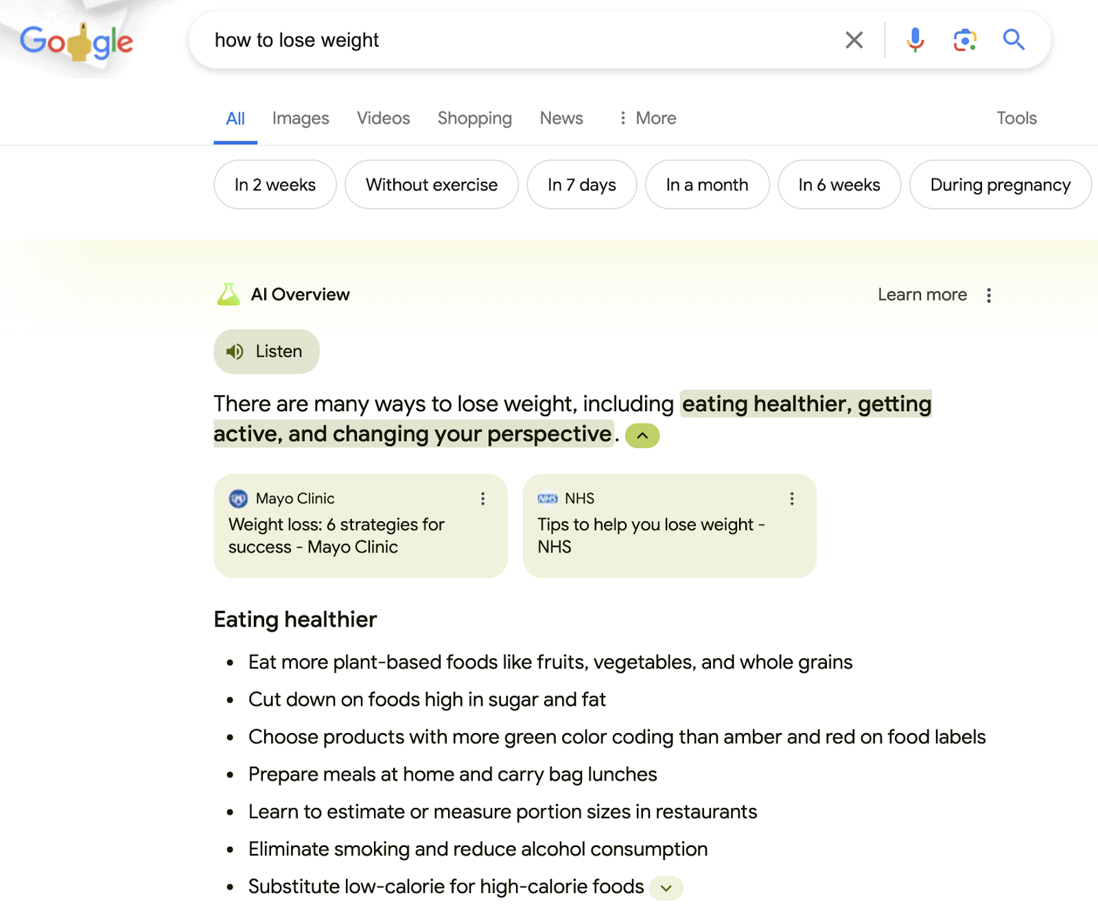Switch to the News tab
The image size is (1098, 915).
tap(561, 117)
